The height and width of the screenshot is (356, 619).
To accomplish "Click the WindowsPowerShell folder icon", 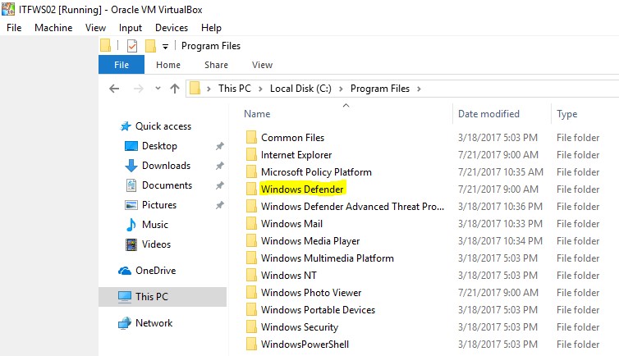I will [x=251, y=345].
